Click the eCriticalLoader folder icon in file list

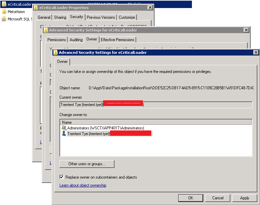point(4,4)
